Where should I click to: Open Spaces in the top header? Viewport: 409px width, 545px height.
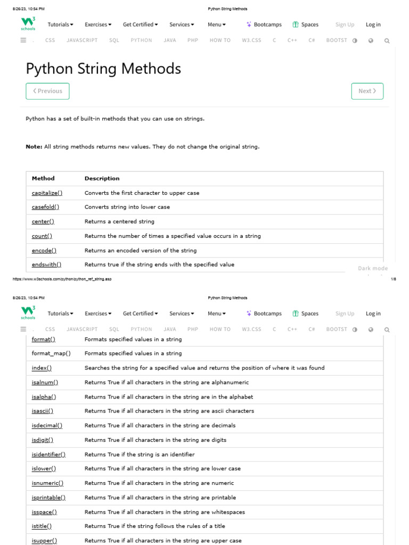click(x=305, y=24)
